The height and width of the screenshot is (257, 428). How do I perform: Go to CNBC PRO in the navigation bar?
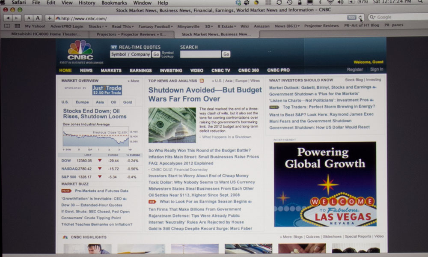[278, 70]
